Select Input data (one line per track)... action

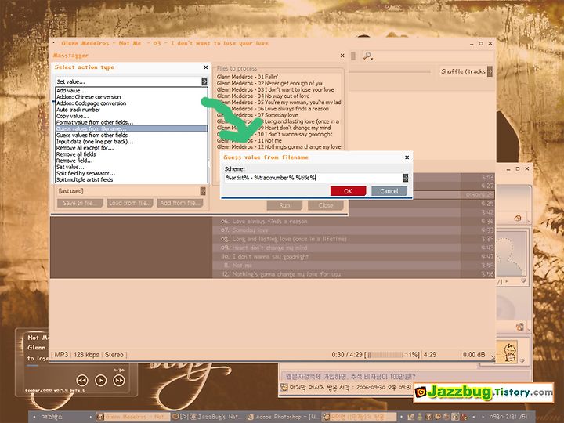point(132,141)
